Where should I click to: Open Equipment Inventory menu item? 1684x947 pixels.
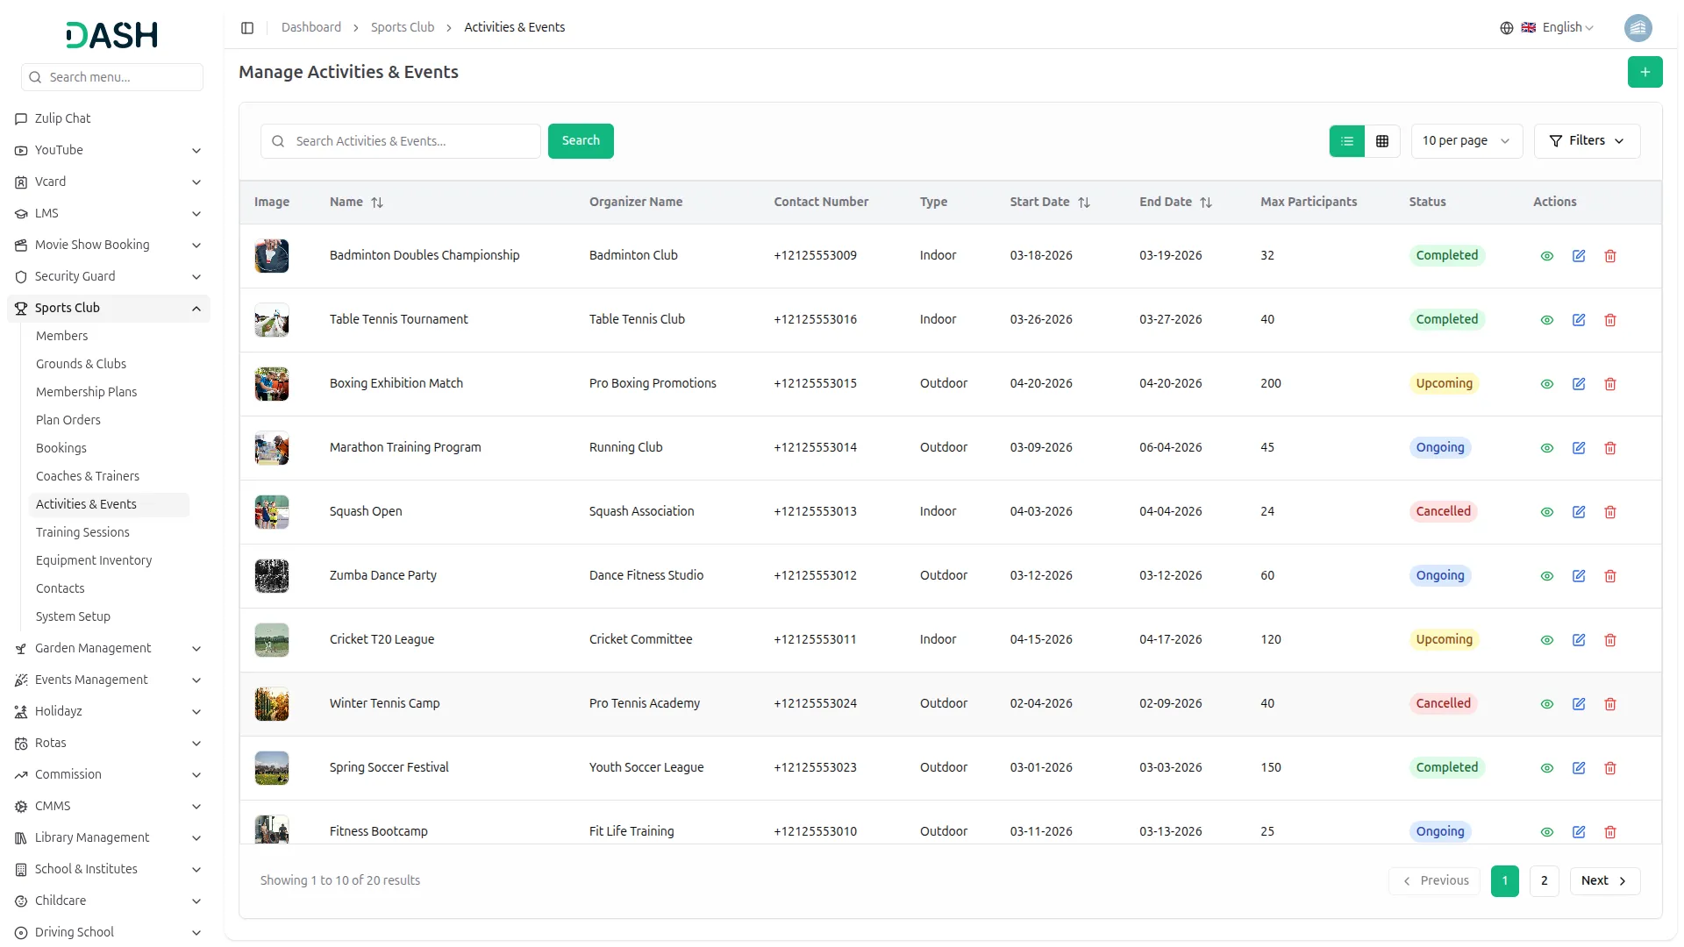94,560
